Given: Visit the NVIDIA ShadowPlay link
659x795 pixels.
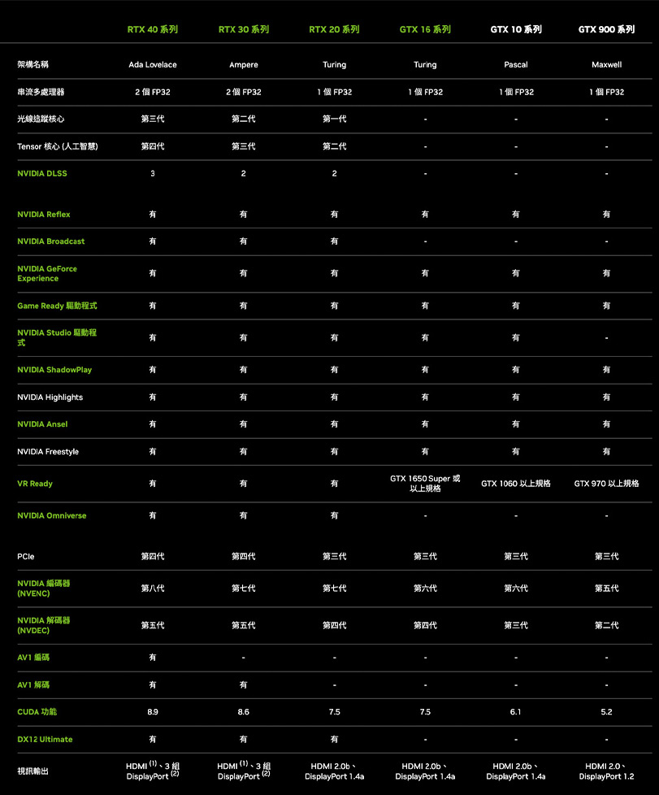Looking at the screenshot, I should pos(54,370).
